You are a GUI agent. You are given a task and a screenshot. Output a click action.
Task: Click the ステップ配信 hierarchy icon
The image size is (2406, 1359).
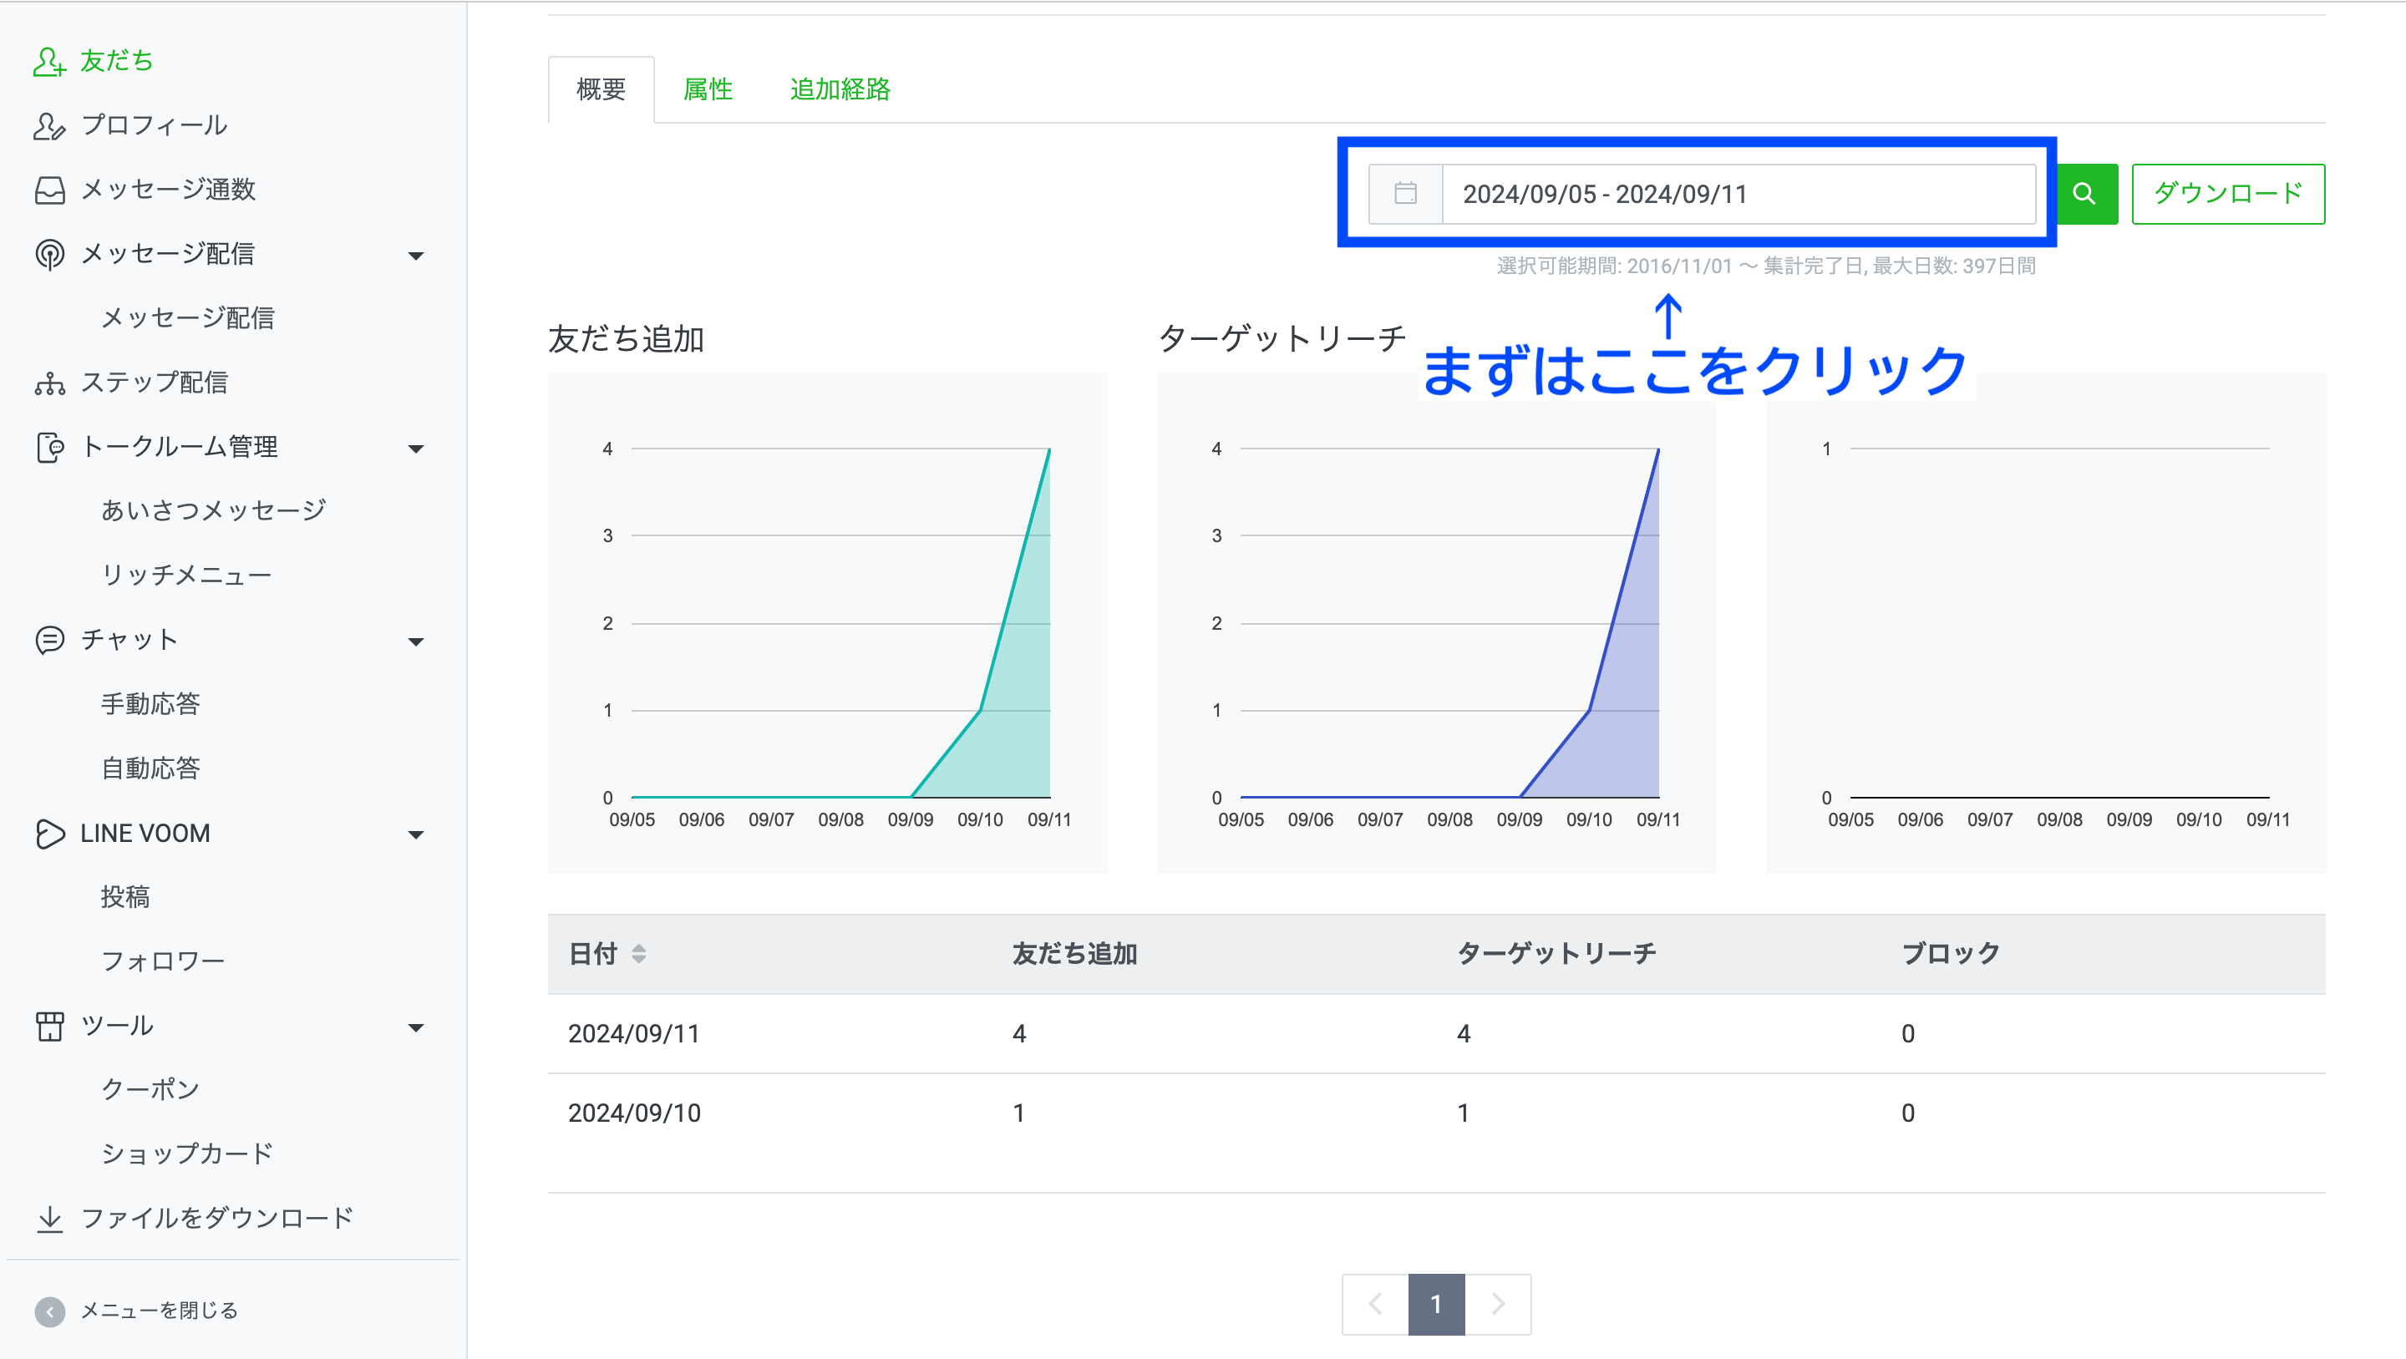(48, 383)
